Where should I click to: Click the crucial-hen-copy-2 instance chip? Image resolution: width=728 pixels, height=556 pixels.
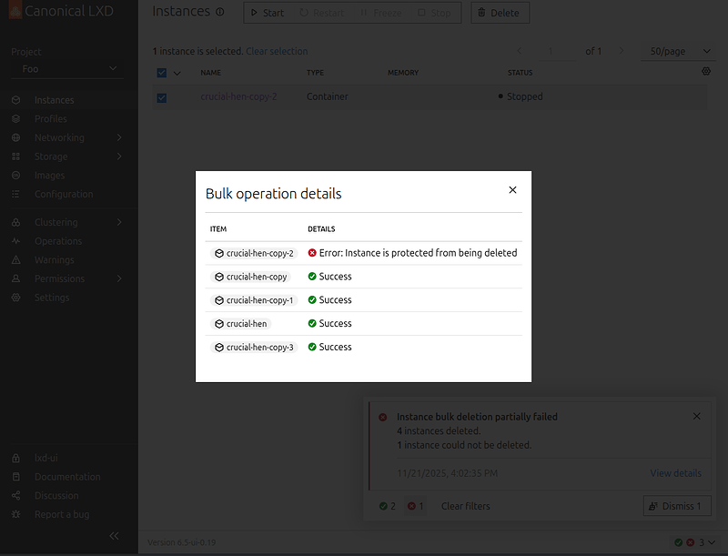[254, 253]
